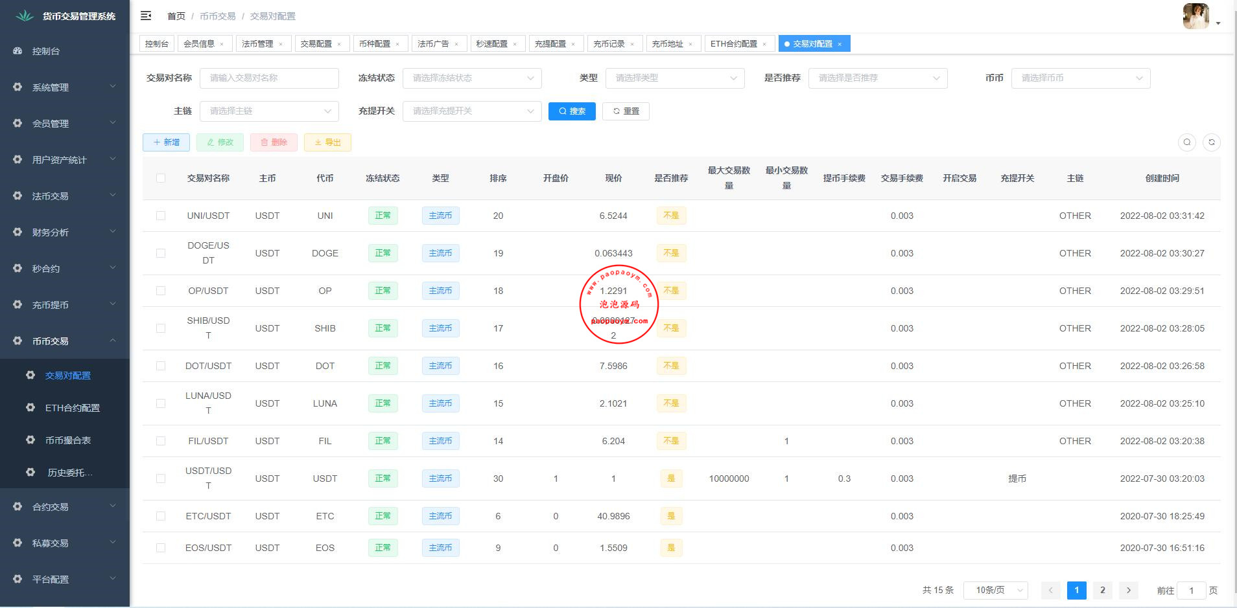Click the 新增 add button
This screenshot has height=608, width=1237.
pyautogui.click(x=166, y=142)
